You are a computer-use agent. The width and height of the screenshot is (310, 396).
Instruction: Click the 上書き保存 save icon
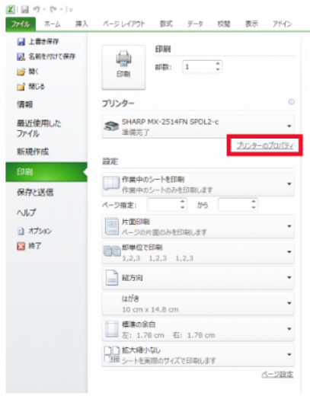21,42
